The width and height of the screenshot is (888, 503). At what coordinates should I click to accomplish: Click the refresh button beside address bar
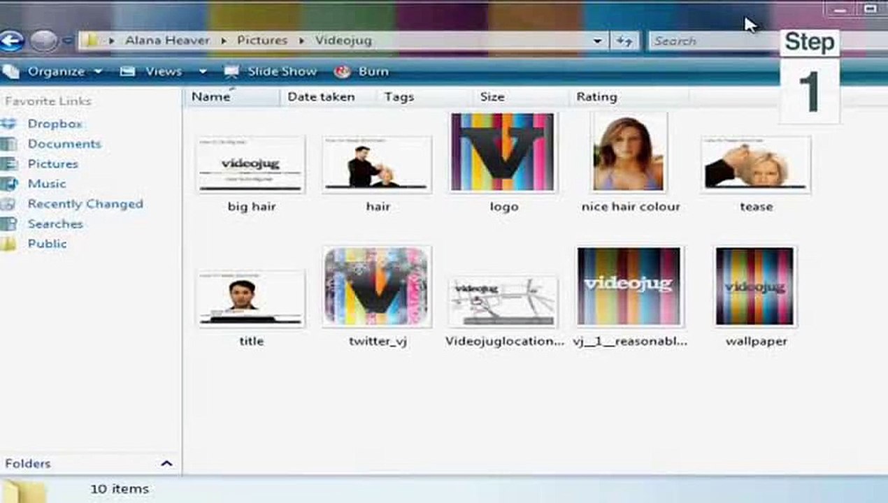[x=624, y=41]
